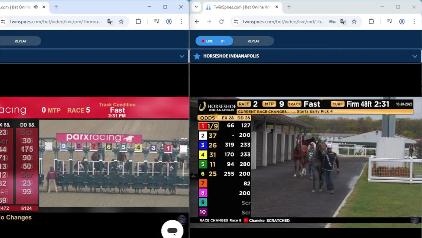
Task: Open a new tab in the left window
Action: (56, 7)
